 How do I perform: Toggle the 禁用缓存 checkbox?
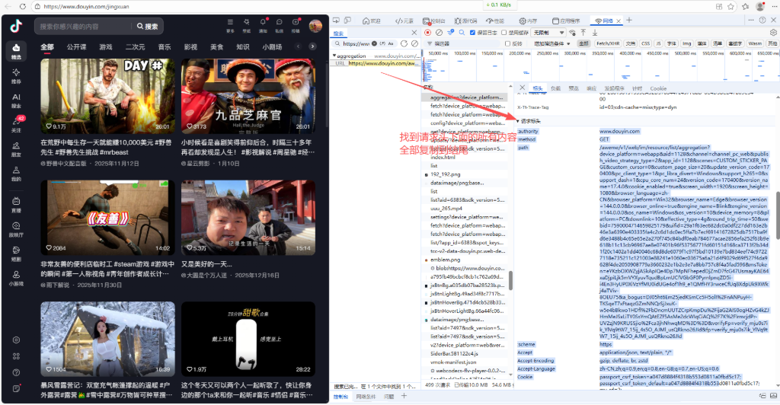(504, 33)
